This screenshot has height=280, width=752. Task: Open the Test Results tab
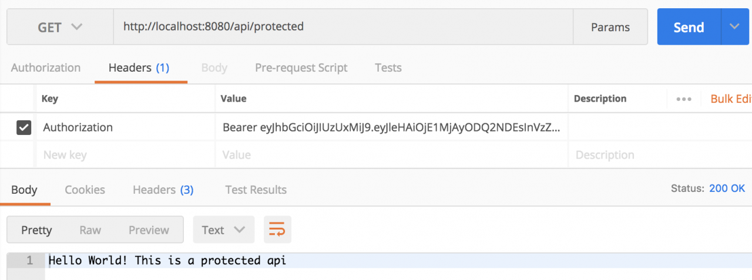point(256,190)
